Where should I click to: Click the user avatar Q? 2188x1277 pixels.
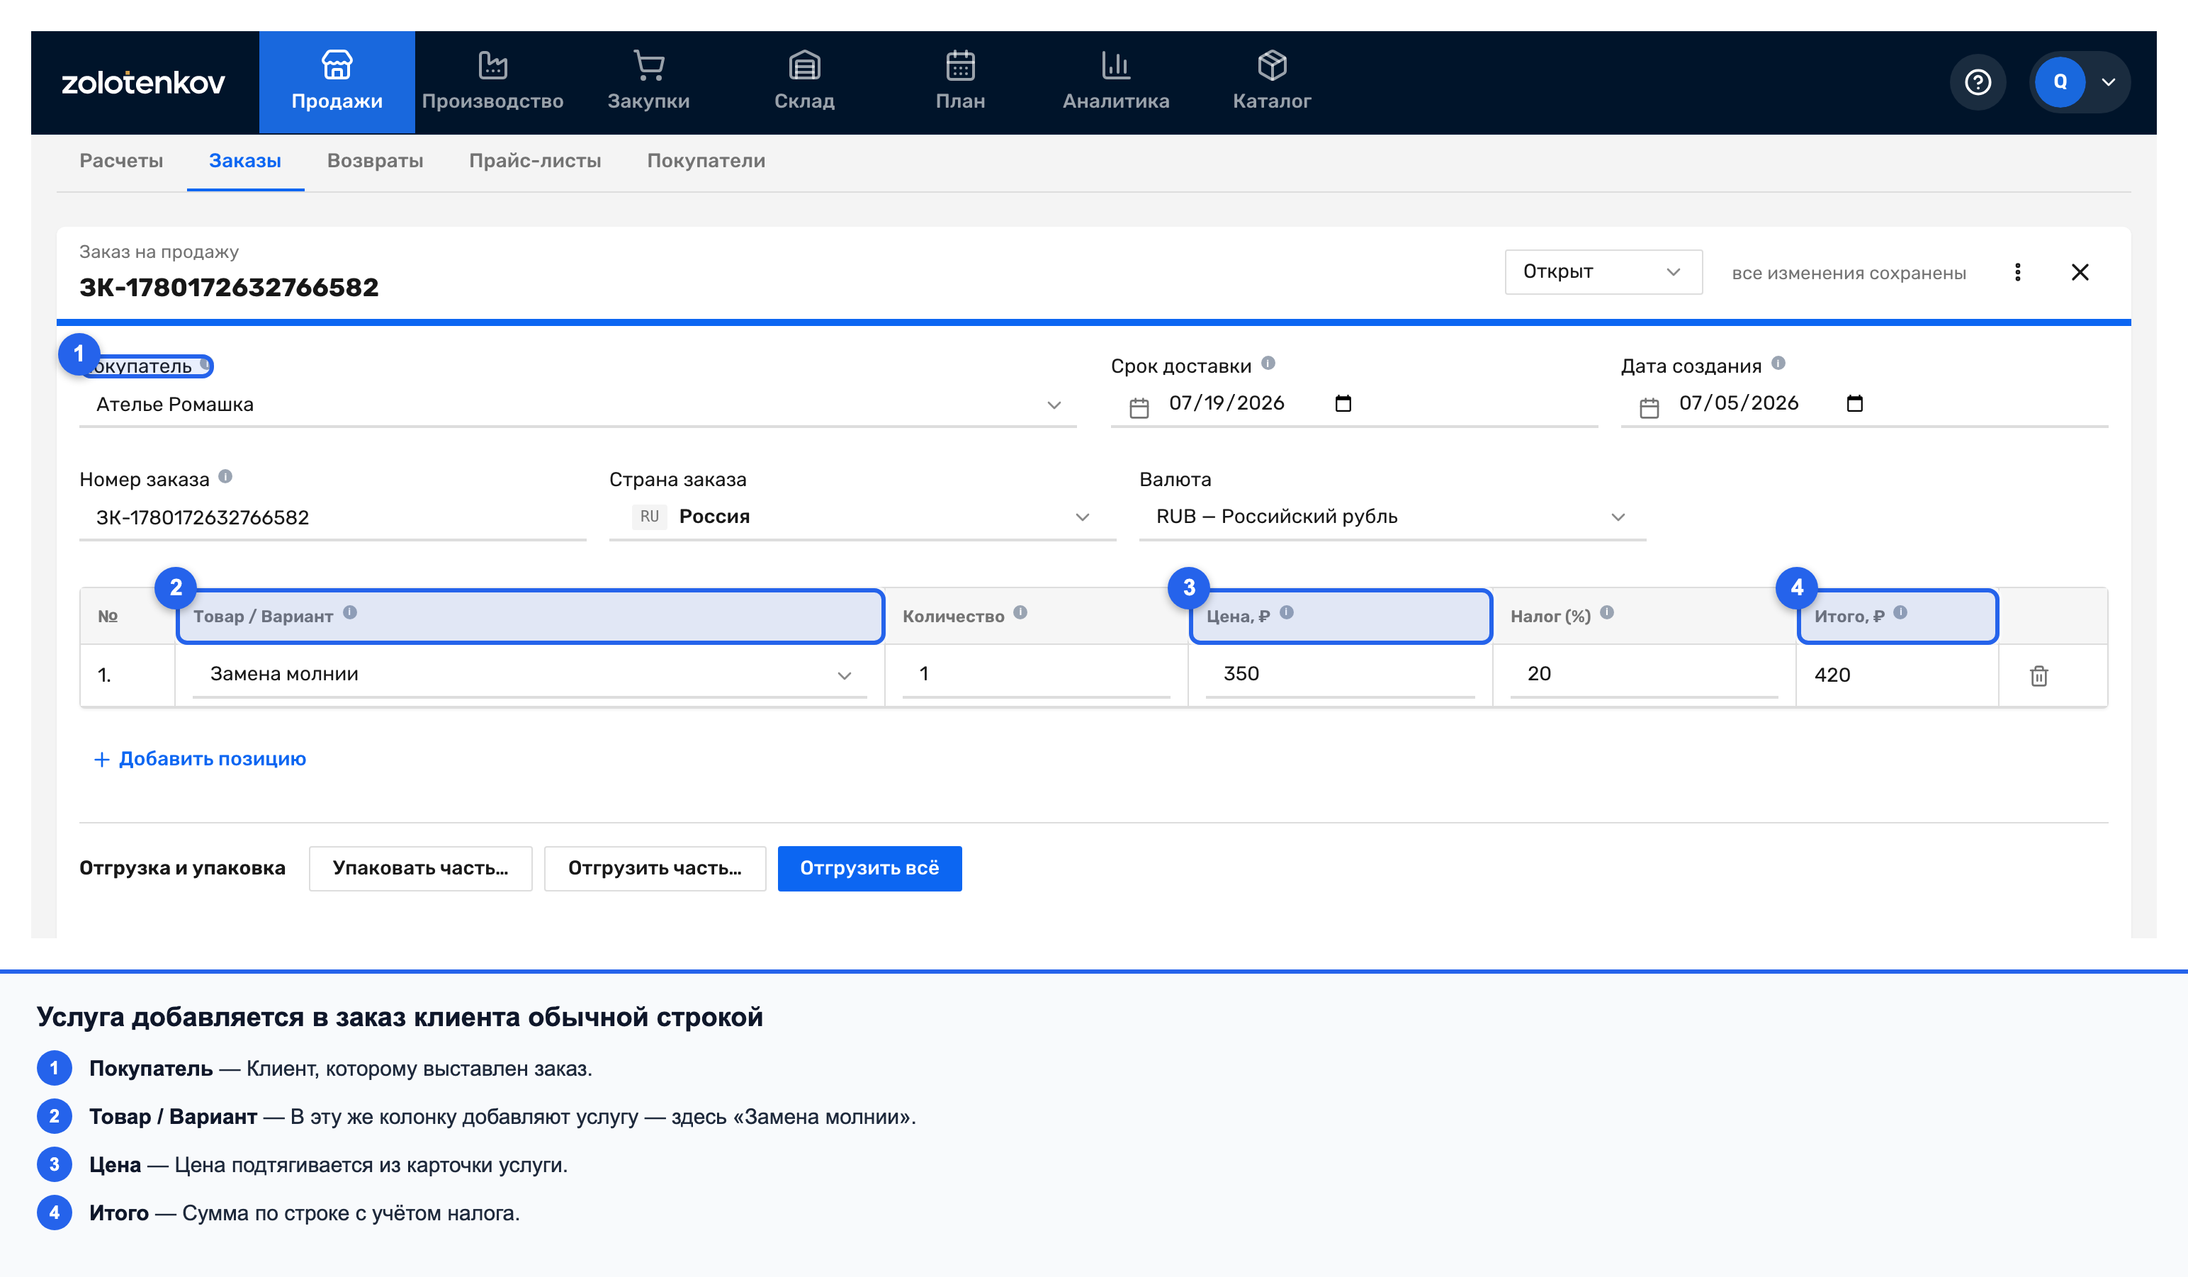click(x=2060, y=81)
